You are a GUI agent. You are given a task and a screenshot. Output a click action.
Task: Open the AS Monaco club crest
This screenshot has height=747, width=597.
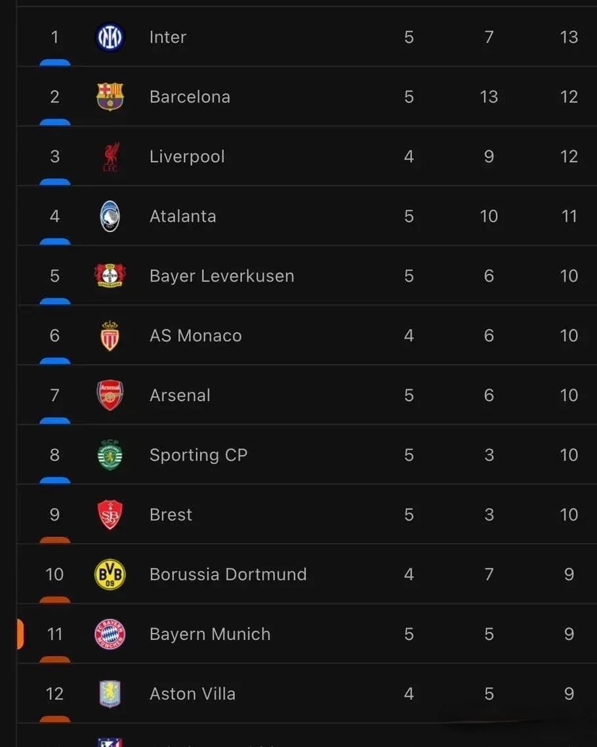click(x=110, y=336)
